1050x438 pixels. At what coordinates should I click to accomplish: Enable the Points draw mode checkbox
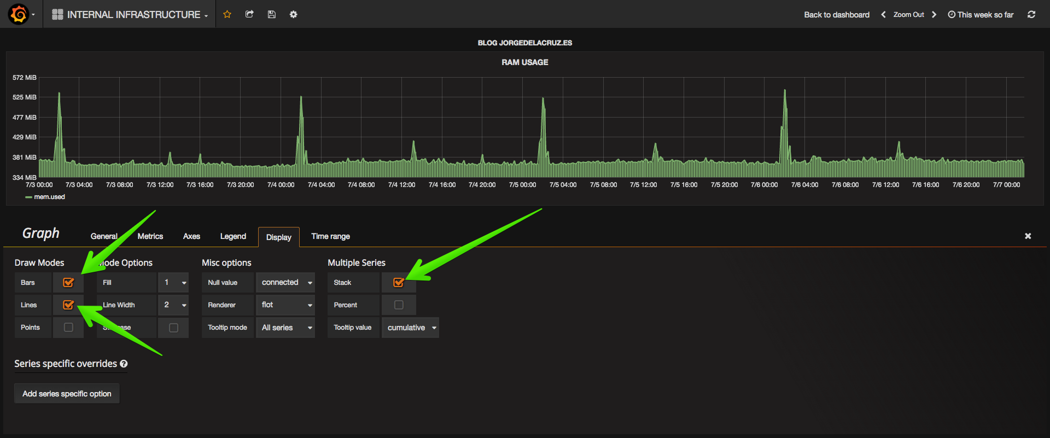click(x=68, y=328)
